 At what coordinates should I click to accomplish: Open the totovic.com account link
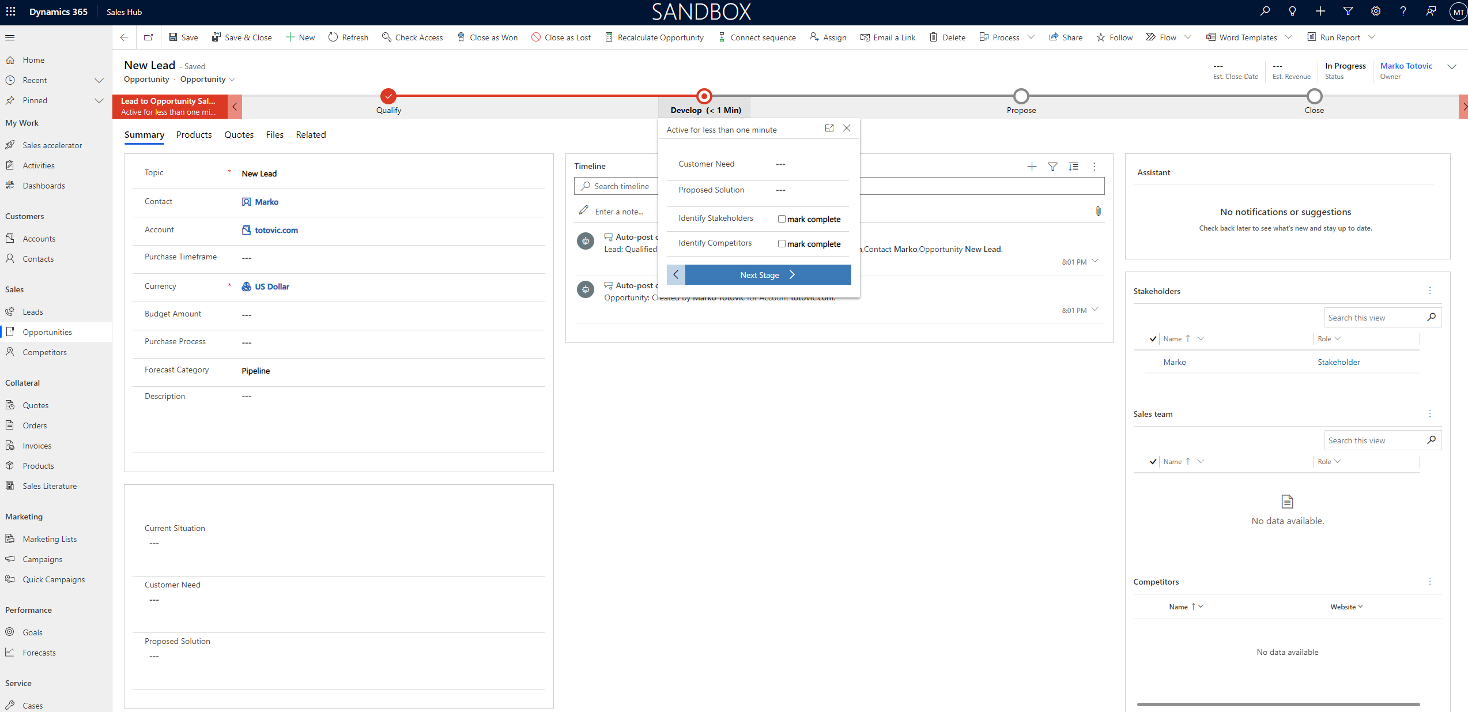[x=276, y=230]
